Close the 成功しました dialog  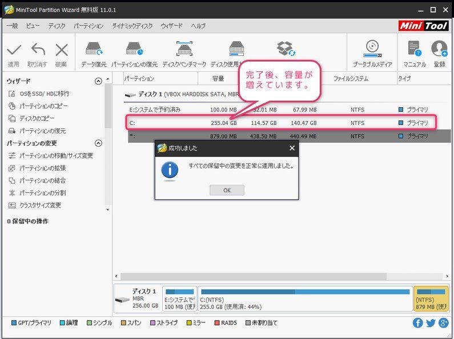[292, 148]
